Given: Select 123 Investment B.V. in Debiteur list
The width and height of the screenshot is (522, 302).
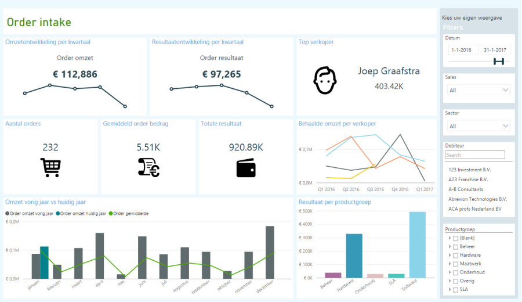Looking at the screenshot, I should pos(469,170).
